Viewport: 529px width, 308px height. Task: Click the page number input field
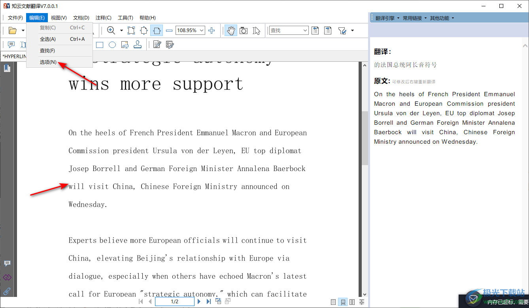pyautogui.click(x=174, y=302)
